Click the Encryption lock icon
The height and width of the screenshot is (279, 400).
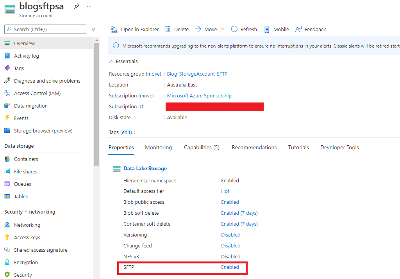tap(7, 262)
